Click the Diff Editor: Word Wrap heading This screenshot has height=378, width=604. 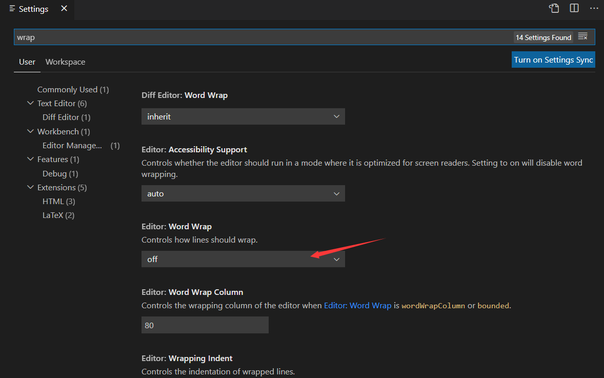tap(185, 95)
